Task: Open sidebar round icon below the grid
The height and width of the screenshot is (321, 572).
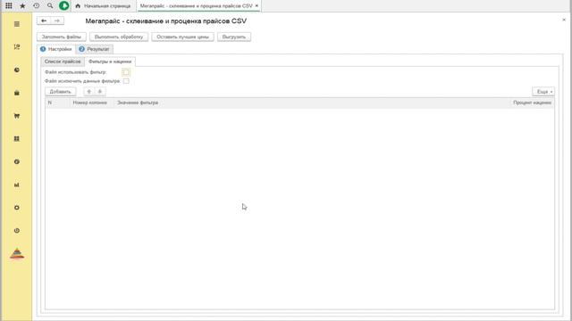Action: (17, 161)
